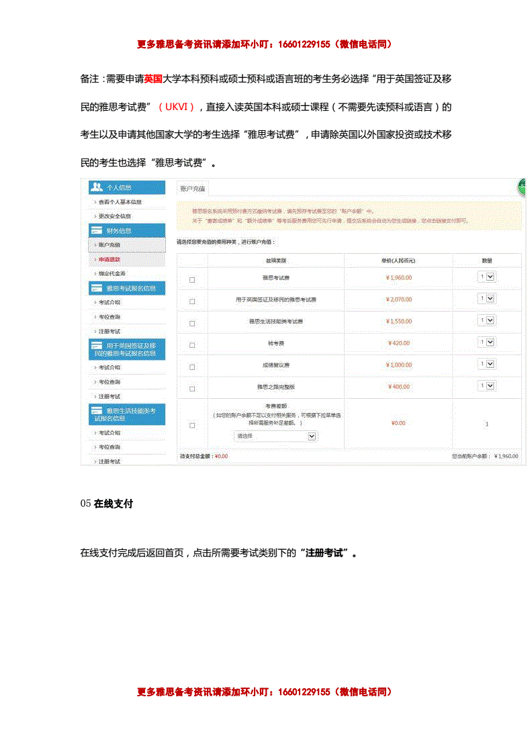
Task: Select the 账户充值 tab
Action: [192, 189]
